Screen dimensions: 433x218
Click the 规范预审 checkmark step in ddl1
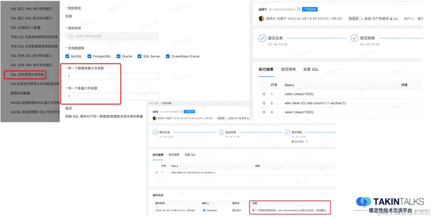[354, 38]
